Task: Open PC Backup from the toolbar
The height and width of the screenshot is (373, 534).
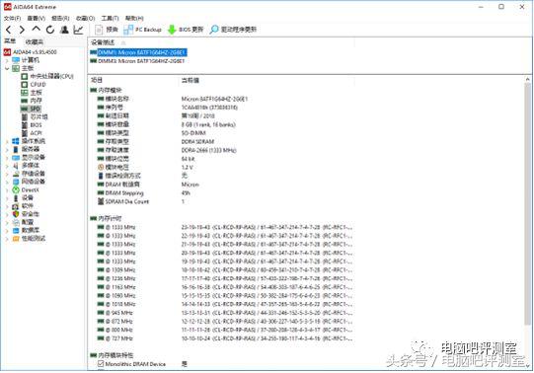Action: point(142,30)
